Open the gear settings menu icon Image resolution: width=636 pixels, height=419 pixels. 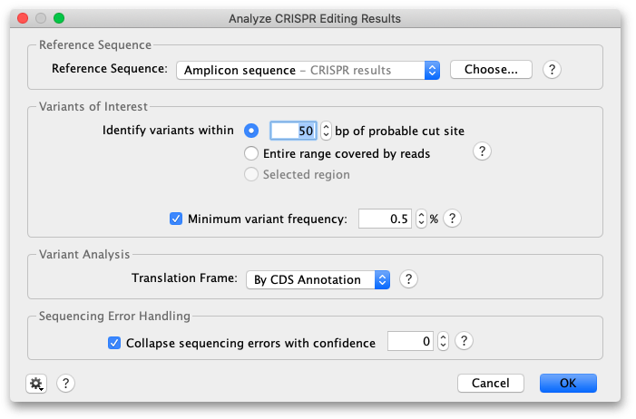coord(36,384)
